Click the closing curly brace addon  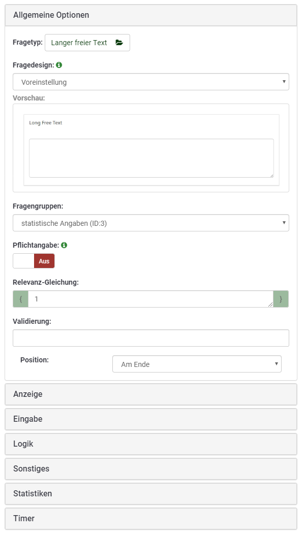[281, 299]
